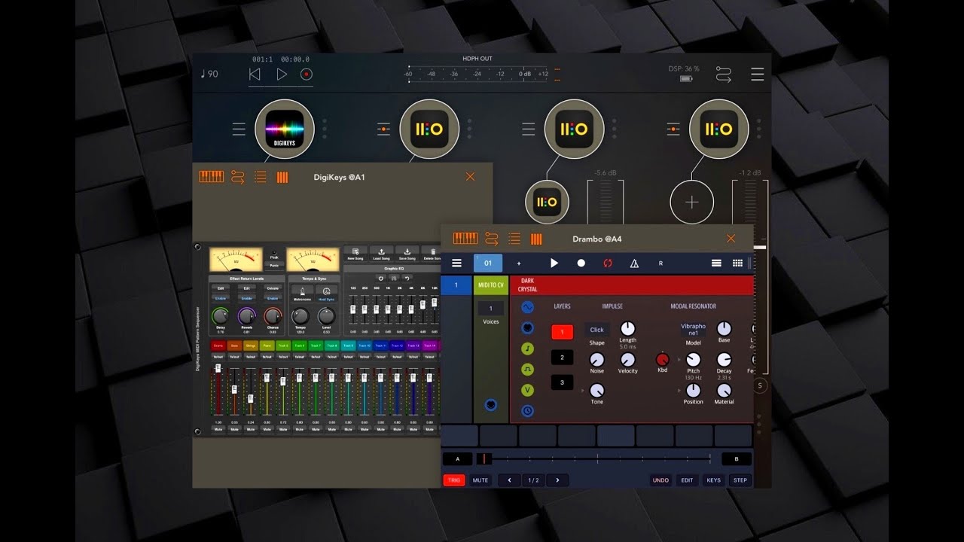Click the Panic button in DigiKeys
Viewport: 964px width, 542px height.
(274, 266)
